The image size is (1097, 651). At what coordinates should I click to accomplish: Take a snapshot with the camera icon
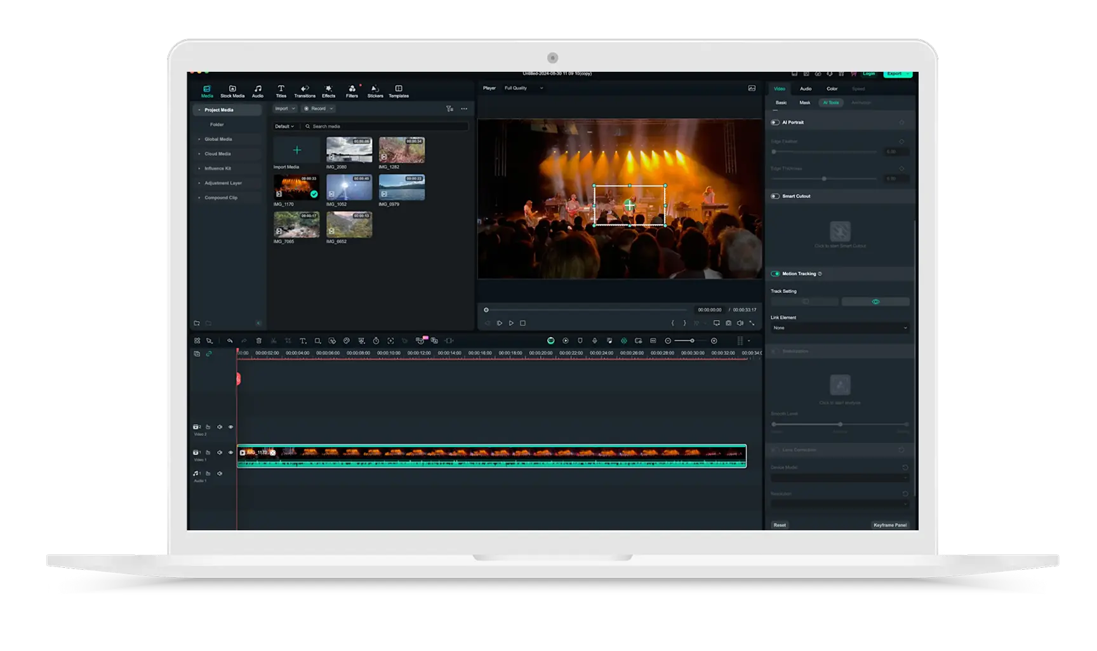tap(728, 323)
